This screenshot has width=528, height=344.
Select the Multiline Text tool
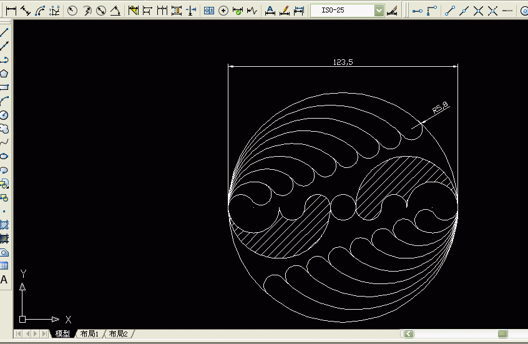click(4, 280)
